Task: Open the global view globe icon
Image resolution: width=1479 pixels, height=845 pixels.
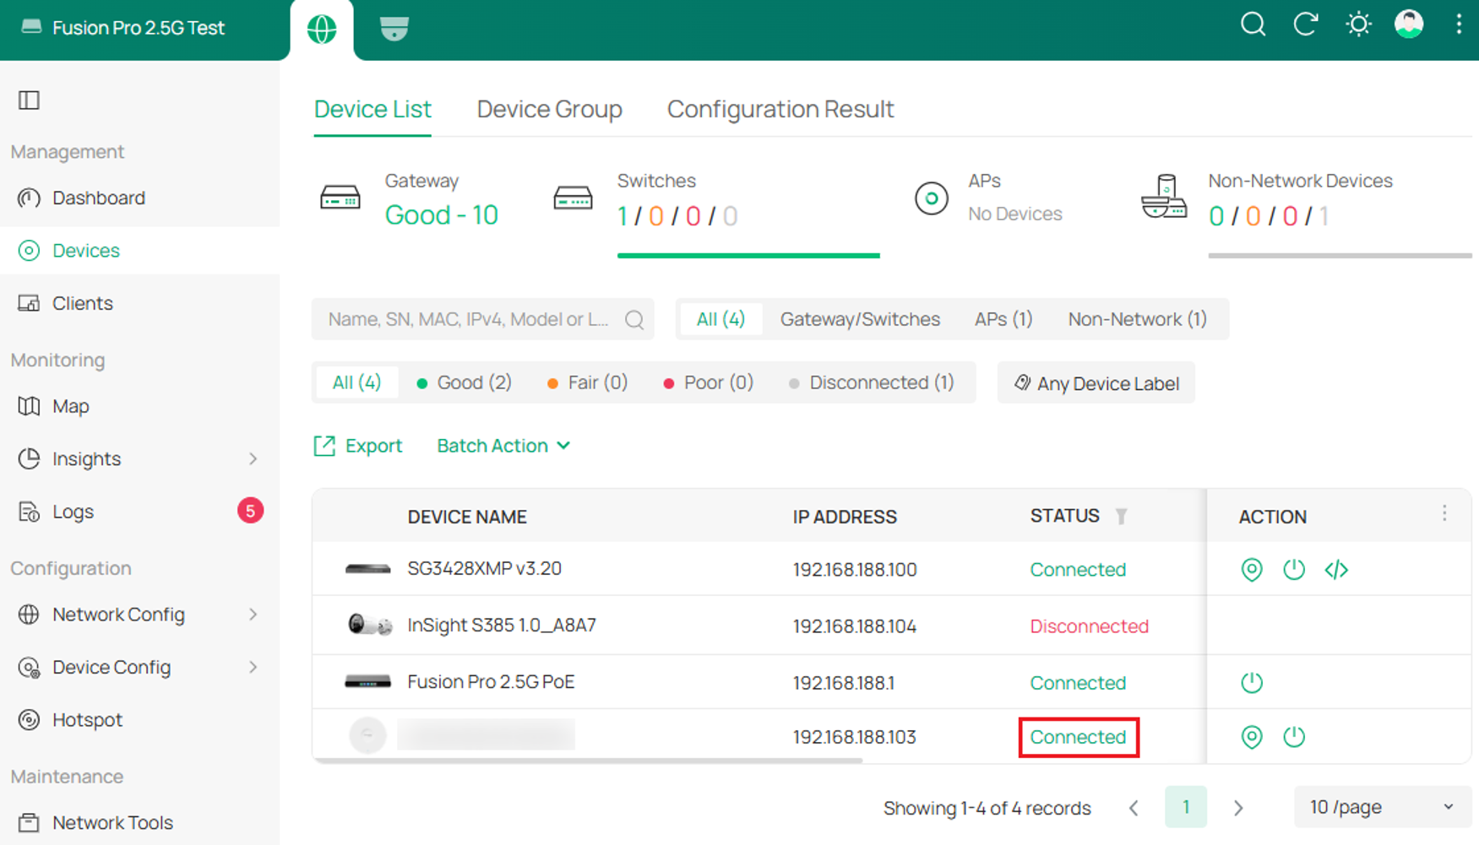Action: (x=322, y=30)
